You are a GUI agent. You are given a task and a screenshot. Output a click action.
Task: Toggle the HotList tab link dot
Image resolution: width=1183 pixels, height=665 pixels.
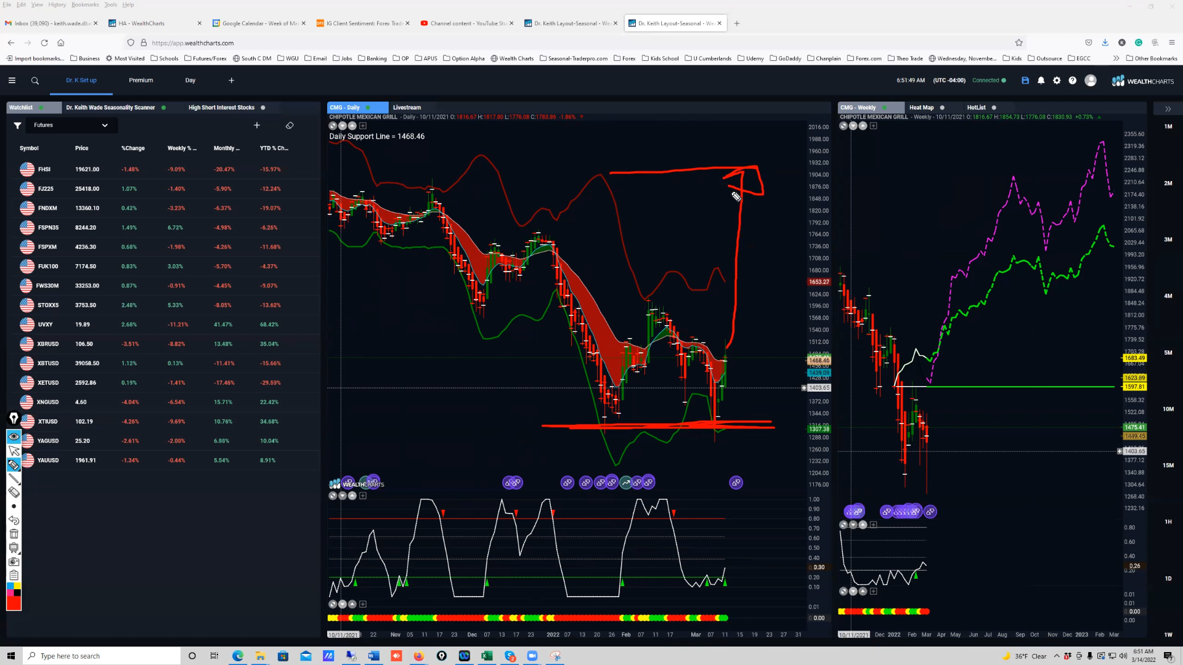click(x=994, y=108)
